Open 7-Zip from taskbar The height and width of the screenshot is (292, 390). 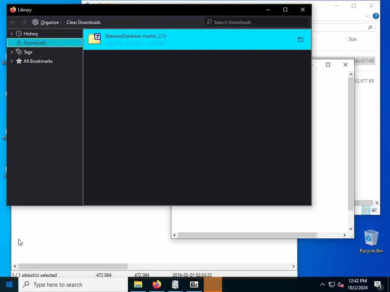[x=194, y=284]
